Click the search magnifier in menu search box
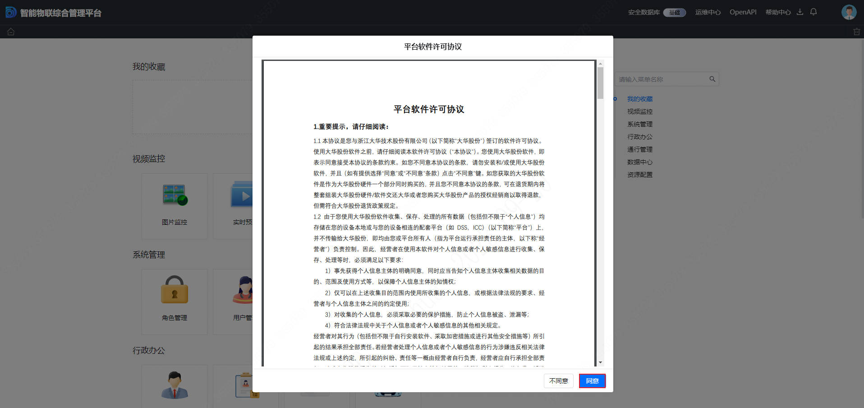 click(x=712, y=79)
